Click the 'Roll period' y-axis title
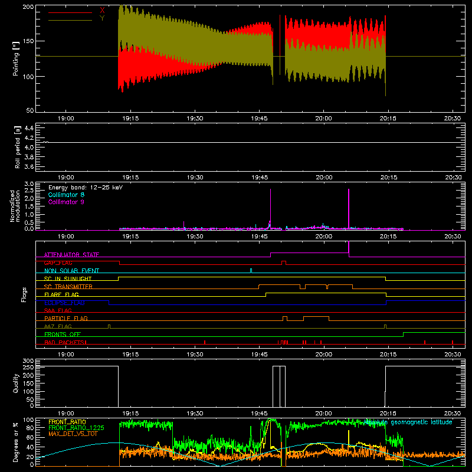472x472 pixels. point(17,147)
